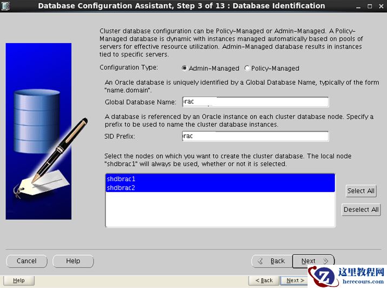This screenshot has width=387, height=288.
Task: Close the Database Configuration Assistant window
Action: tap(381, 6)
